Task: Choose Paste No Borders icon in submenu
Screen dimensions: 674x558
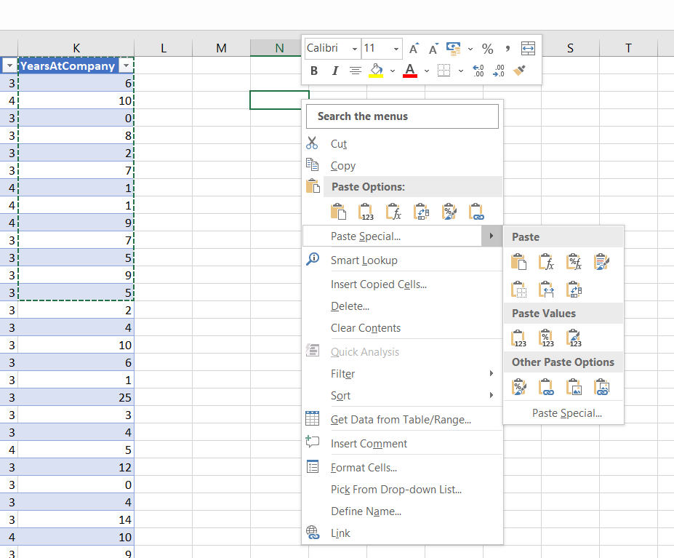Action: 518,290
